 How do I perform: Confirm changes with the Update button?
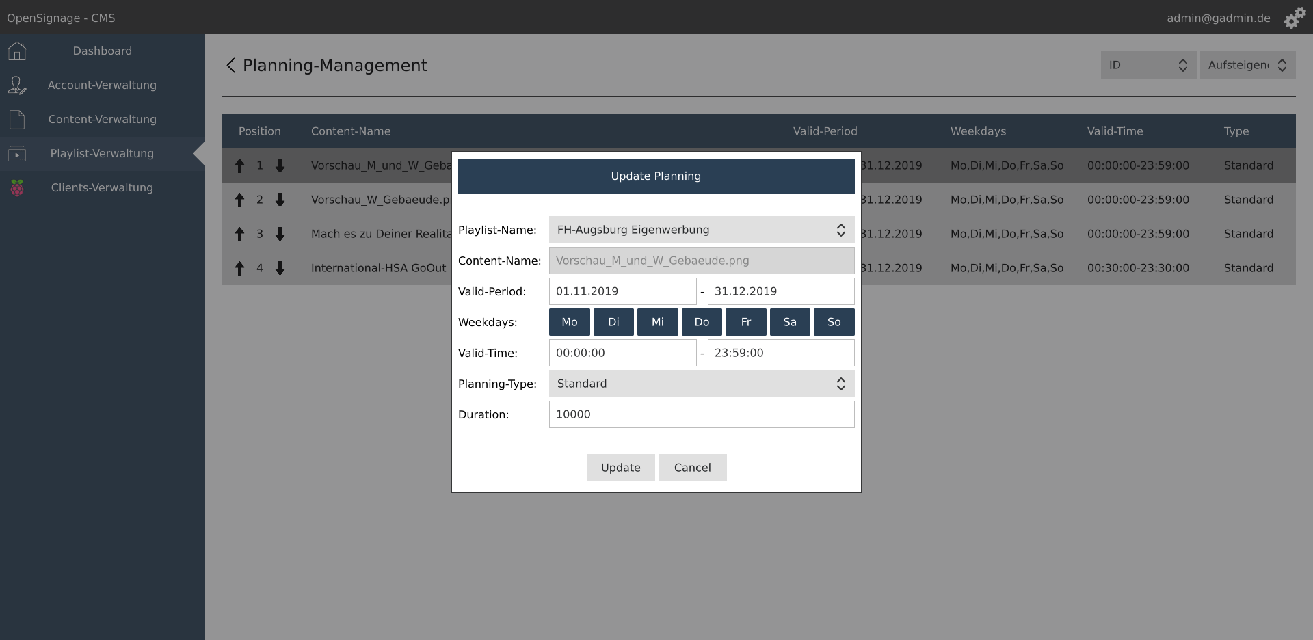click(x=620, y=468)
